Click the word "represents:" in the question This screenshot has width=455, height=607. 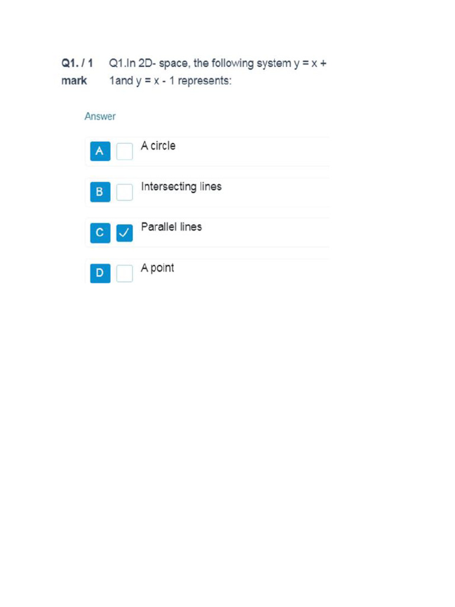pyautogui.click(x=204, y=81)
